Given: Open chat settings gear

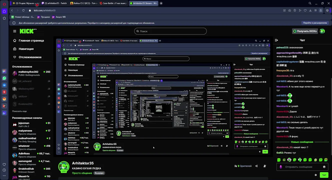Looking at the screenshot, I should pos(316,175).
